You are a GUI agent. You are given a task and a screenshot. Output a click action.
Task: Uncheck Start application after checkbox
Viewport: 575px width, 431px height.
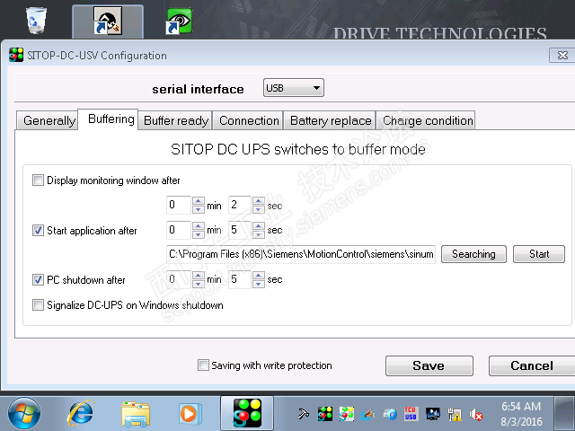[38, 231]
